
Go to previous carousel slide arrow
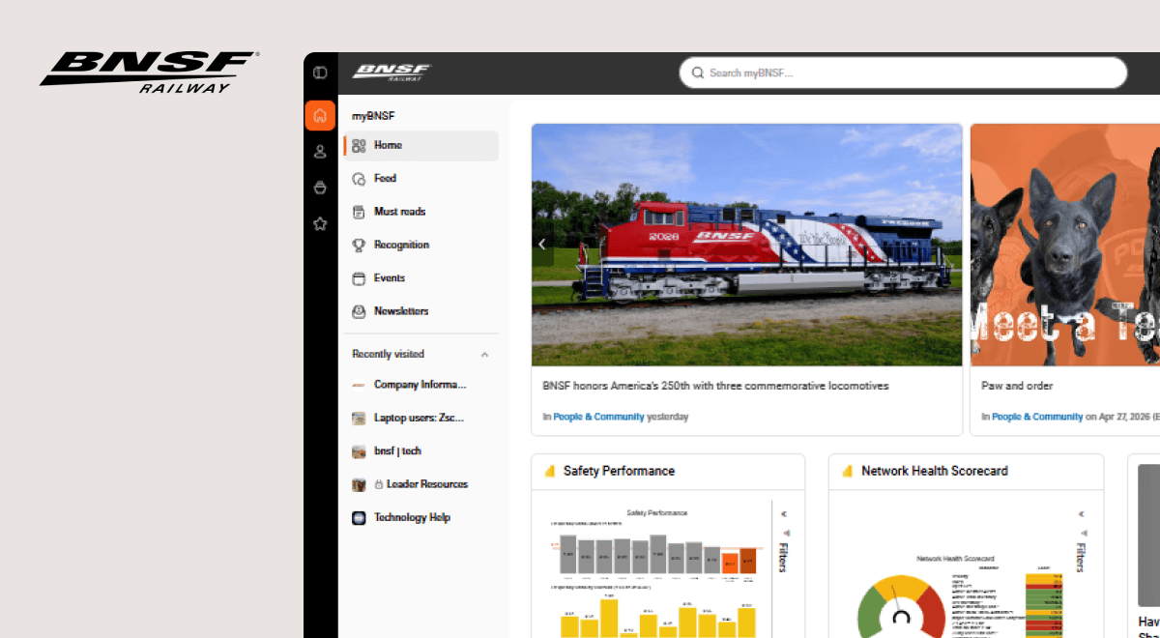[x=542, y=245]
